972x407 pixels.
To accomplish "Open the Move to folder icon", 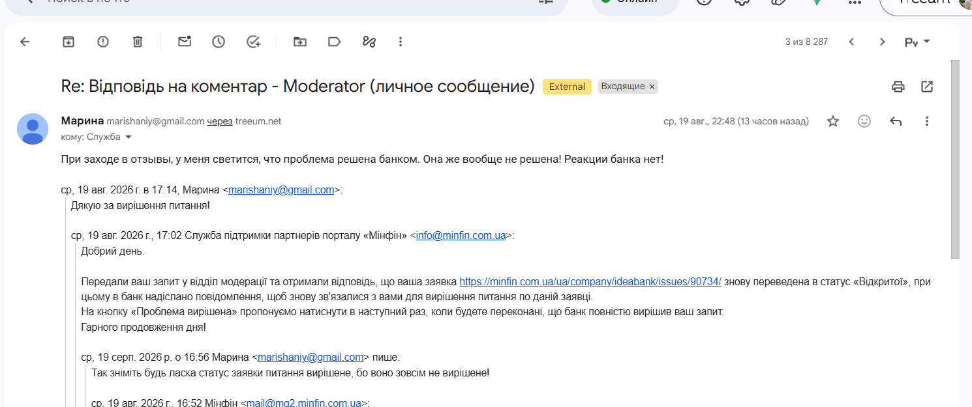I will click(300, 42).
